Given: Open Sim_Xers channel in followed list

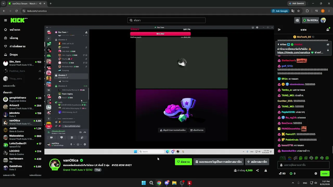Looking at the screenshot, I should (22, 63).
